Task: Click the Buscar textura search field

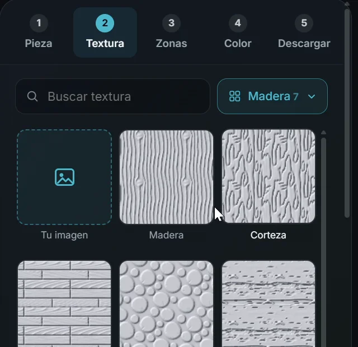Action: 112,96
